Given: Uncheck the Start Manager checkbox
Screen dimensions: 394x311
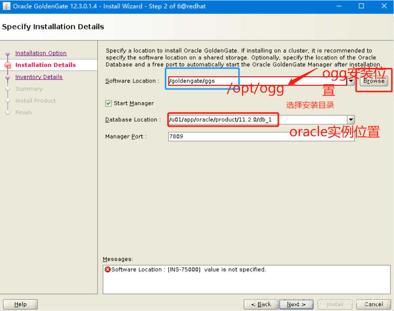Looking at the screenshot, I should [108, 103].
